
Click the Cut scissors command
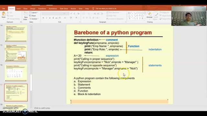tap(9, 13)
